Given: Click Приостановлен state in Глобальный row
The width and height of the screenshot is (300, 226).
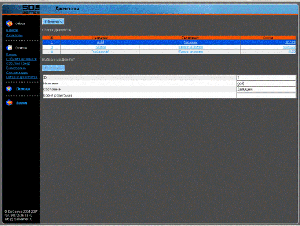Looking at the screenshot, I should (x=191, y=51).
